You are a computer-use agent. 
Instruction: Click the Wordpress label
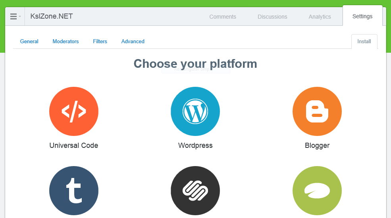click(x=195, y=145)
